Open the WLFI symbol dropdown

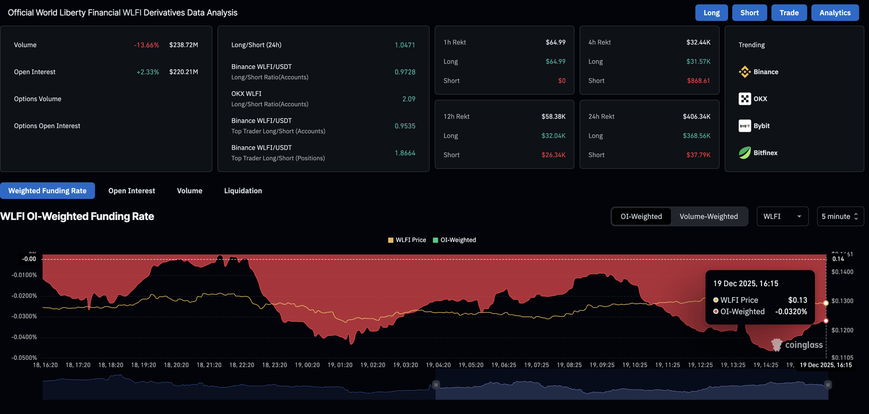point(782,216)
